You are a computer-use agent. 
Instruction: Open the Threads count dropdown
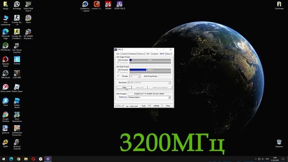[x=135, y=76]
